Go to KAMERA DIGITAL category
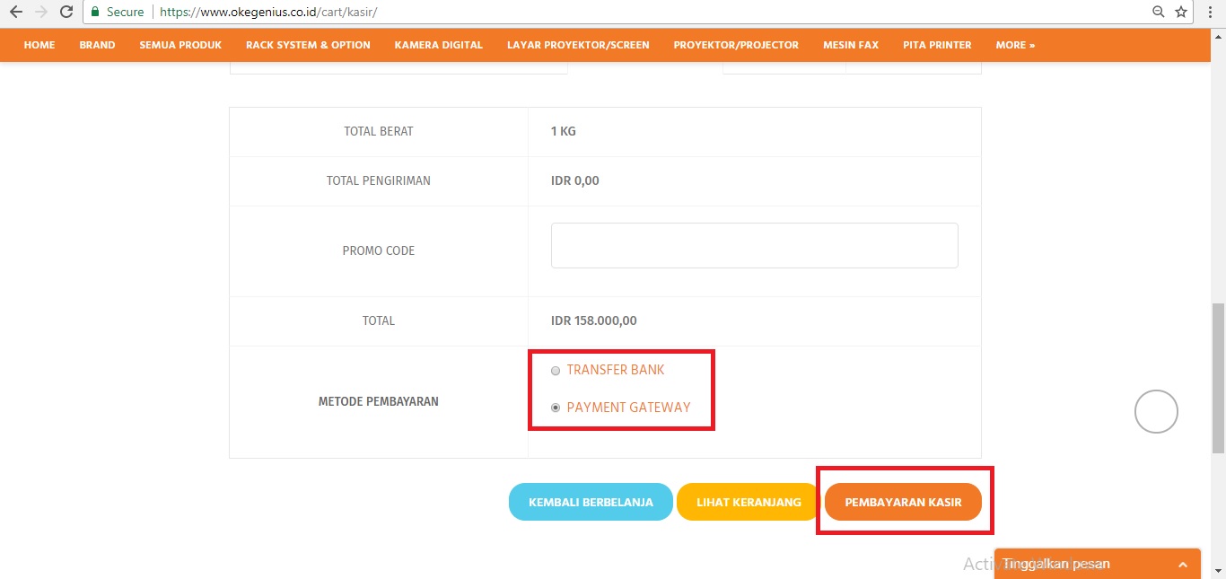The image size is (1226, 579). click(438, 45)
